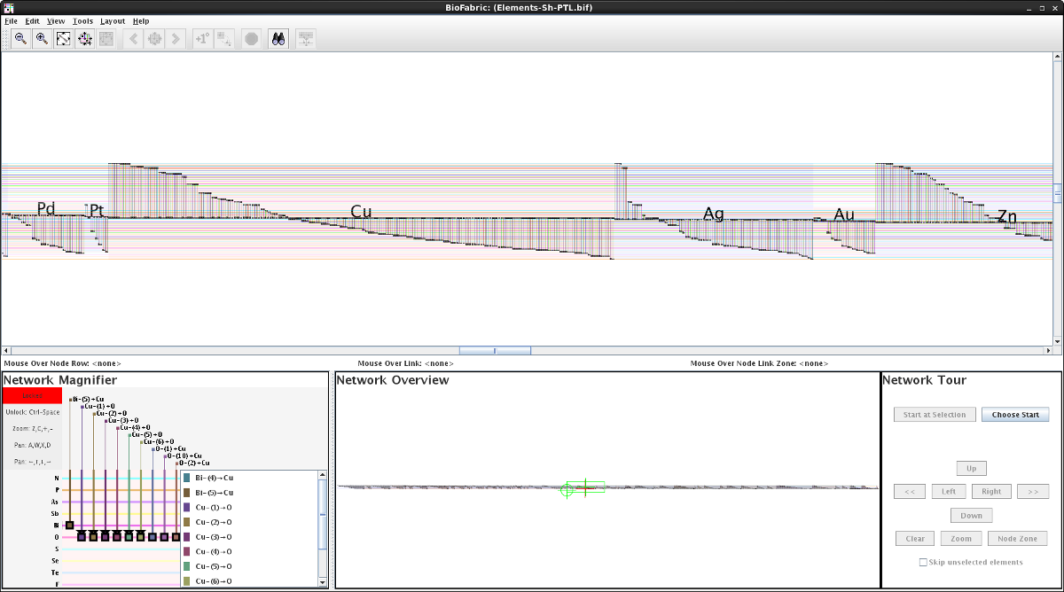Click the horizontal scrollbar thumb under network view
The height and width of the screenshot is (592, 1064).
(495, 351)
